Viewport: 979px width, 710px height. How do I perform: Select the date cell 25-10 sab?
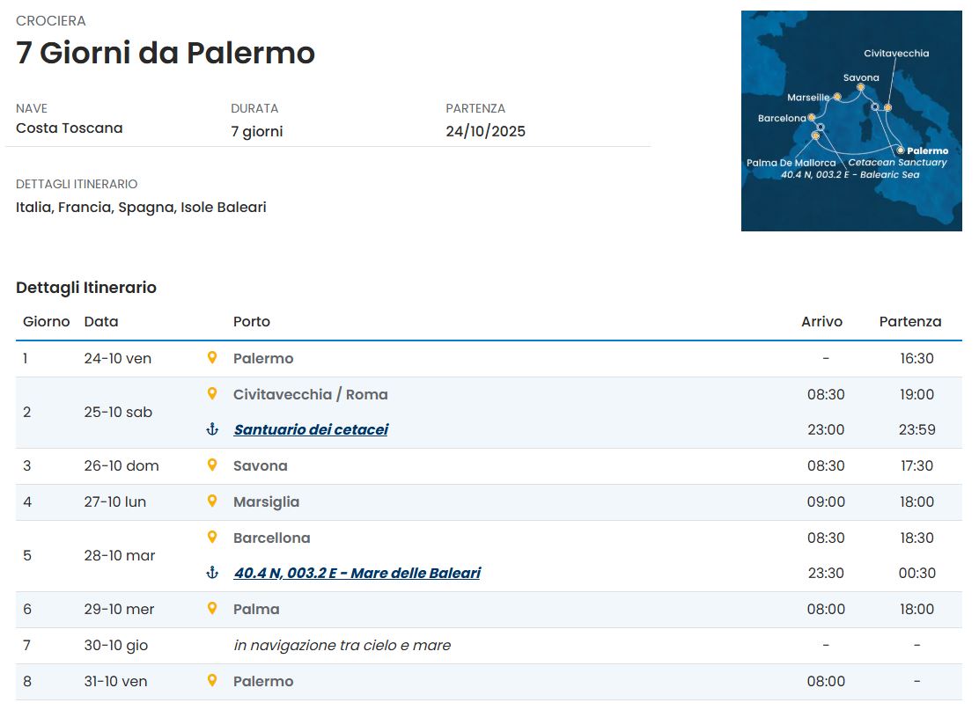(x=118, y=412)
